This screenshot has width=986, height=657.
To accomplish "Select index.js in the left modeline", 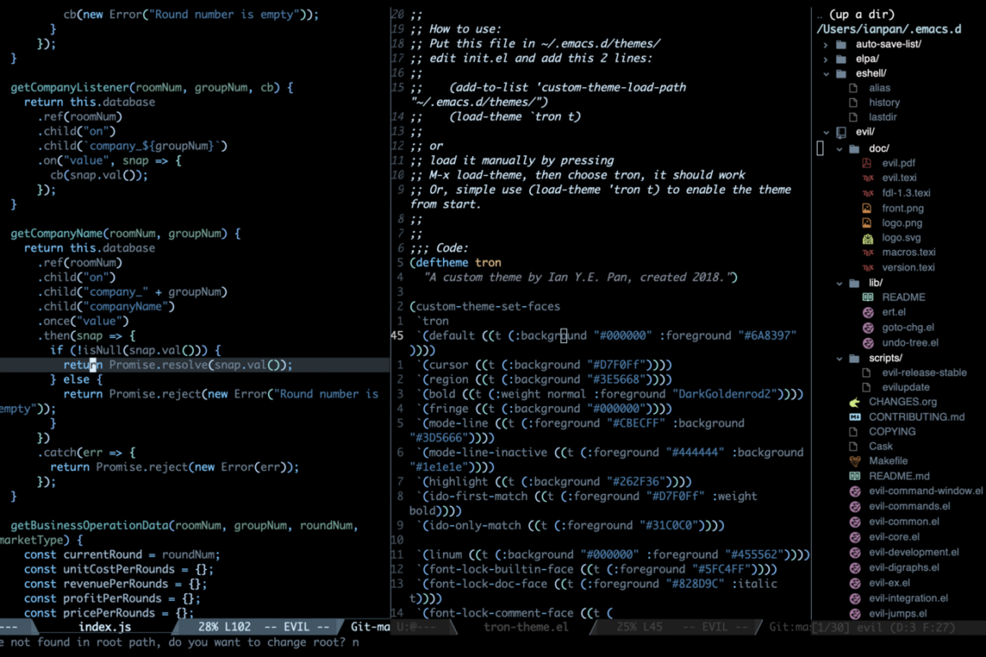I will 105,626.
